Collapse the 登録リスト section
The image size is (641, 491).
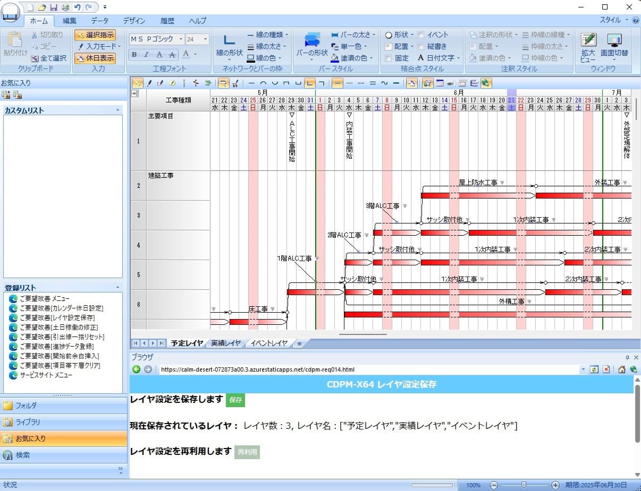coord(117,288)
